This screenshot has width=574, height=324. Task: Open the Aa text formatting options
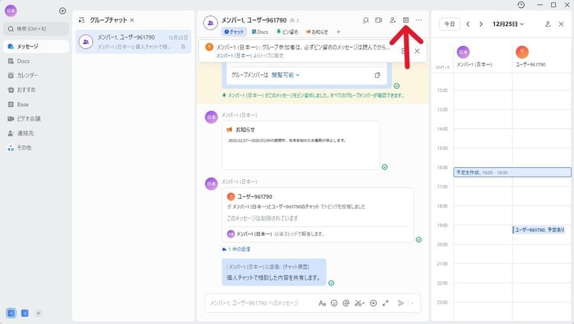tap(322, 303)
